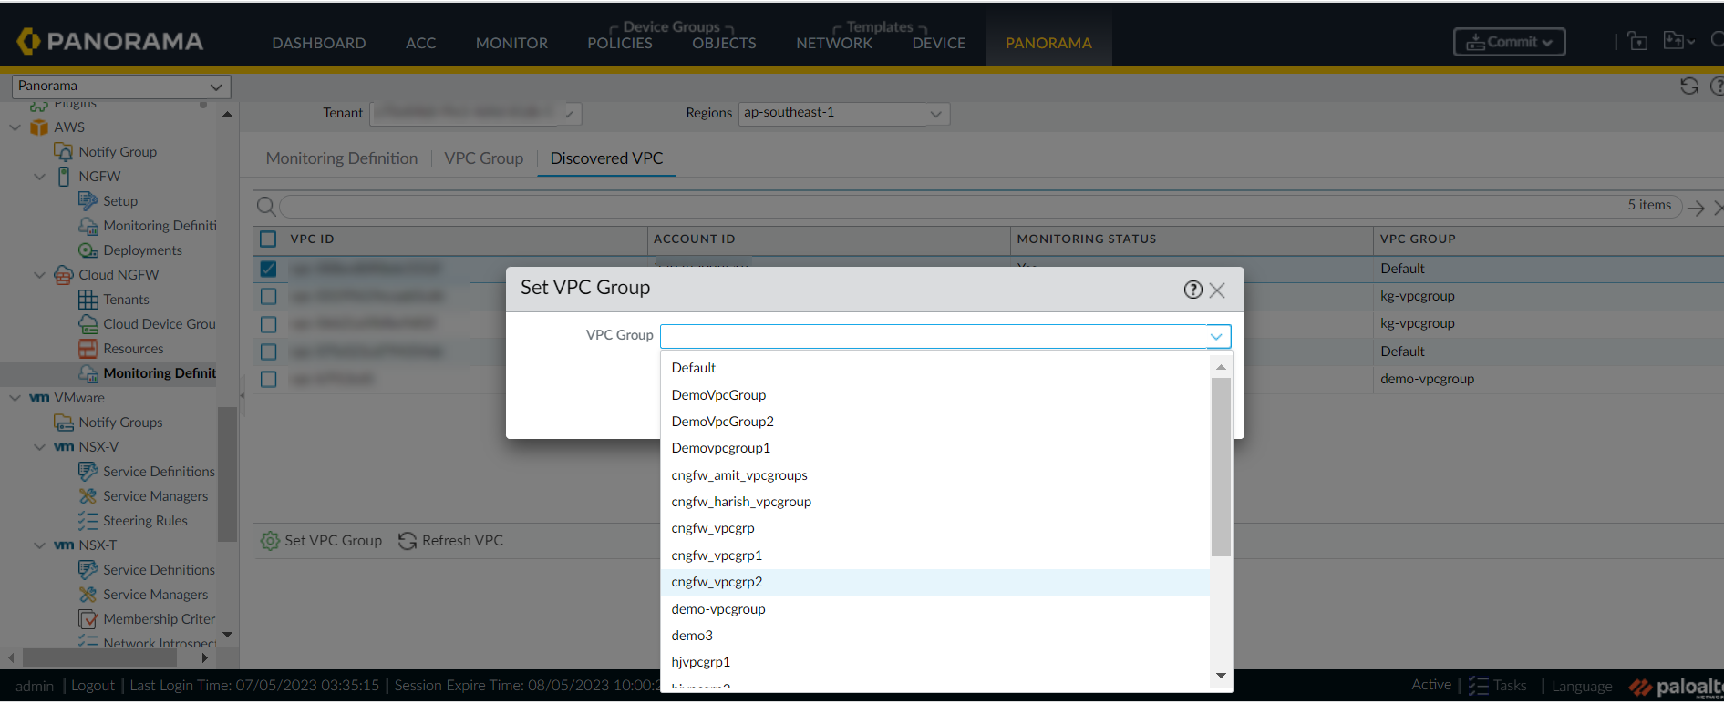Click the help icon in Set VPC Group dialog
This screenshot has width=1724, height=703.
coord(1192,290)
